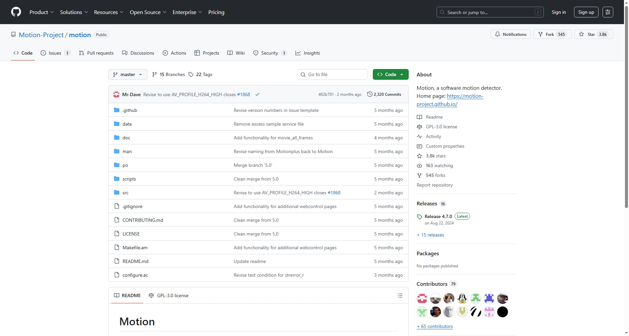Open the .github folder
The image size is (629, 336).
(x=130, y=110)
